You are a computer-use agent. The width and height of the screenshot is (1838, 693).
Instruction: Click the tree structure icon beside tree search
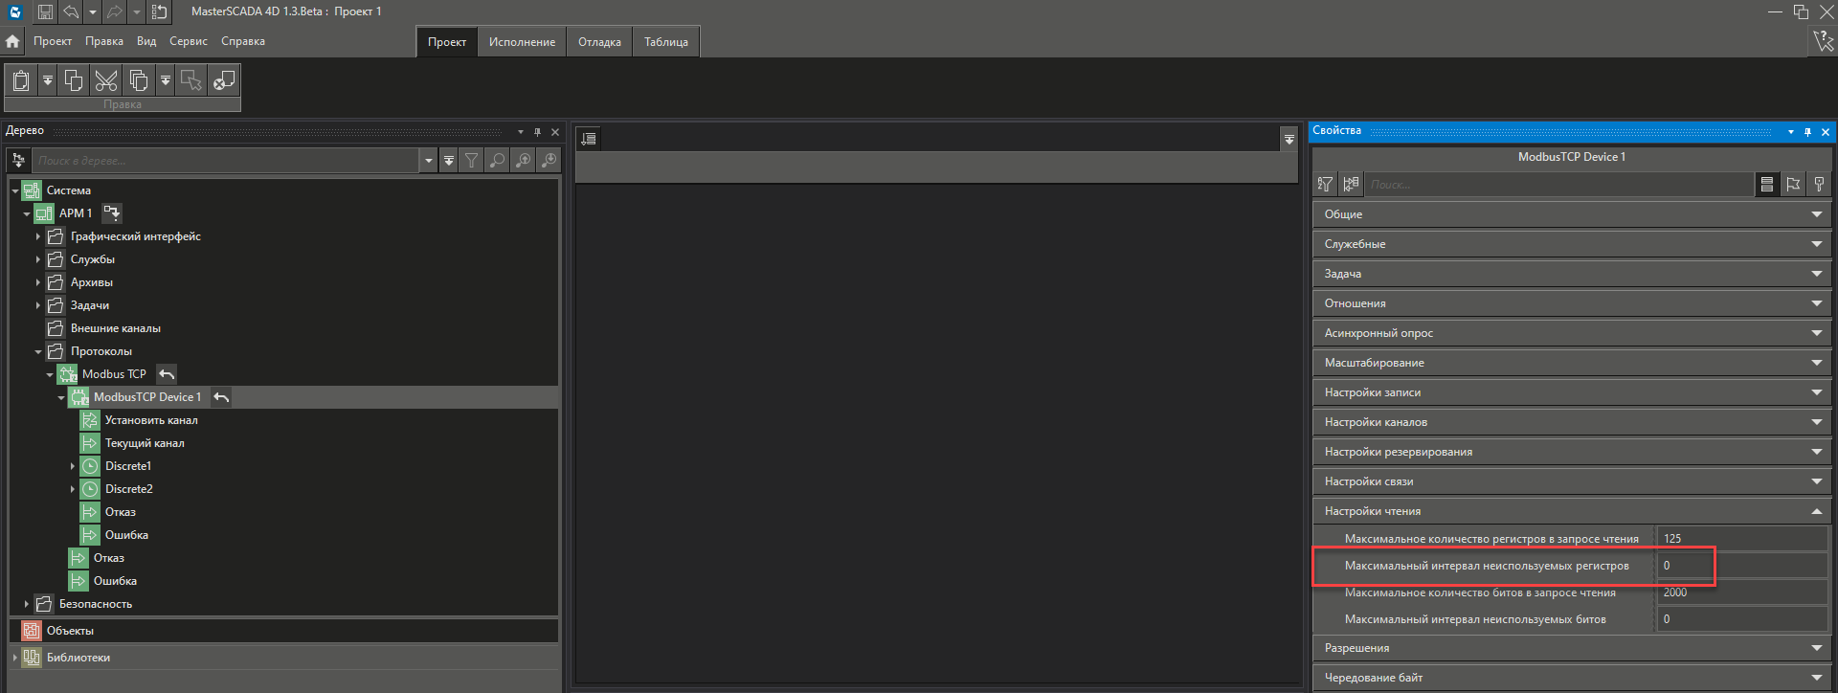[x=18, y=160]
